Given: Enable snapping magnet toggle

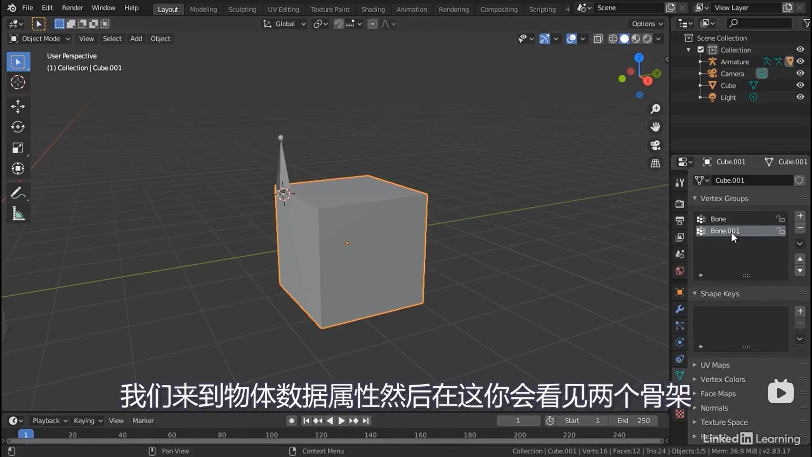Looking at the screenshot, I should click(x=339, y=24).
